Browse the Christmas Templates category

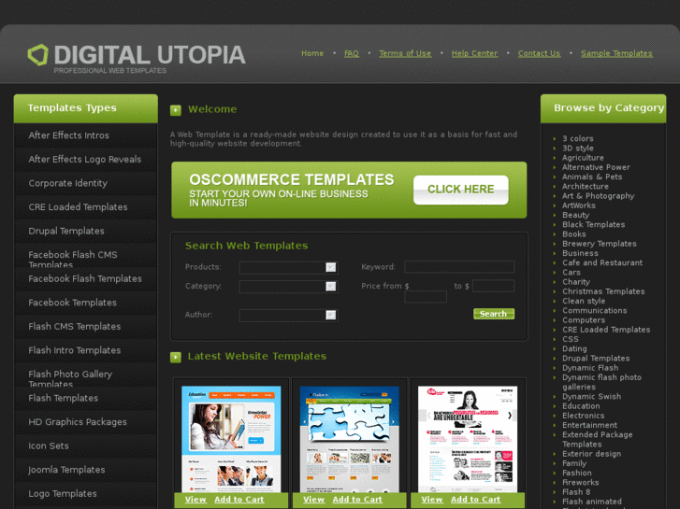pos(603,291)
